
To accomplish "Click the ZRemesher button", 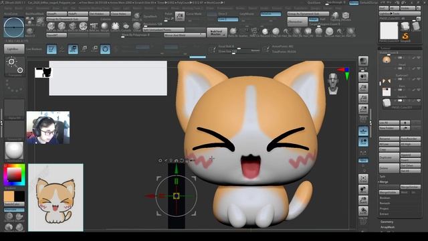I will pyautogui.click(x=297, y=22).
